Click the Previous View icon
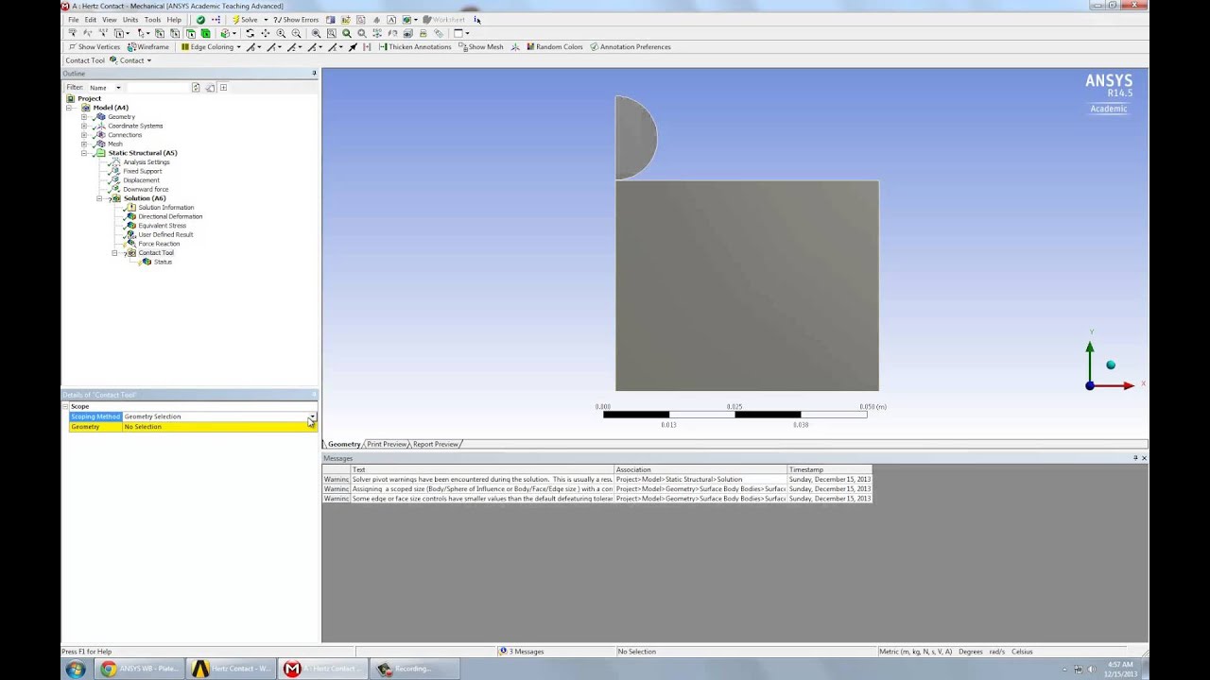Viewport: 1210px width, 680px height. tap(346, 33)
